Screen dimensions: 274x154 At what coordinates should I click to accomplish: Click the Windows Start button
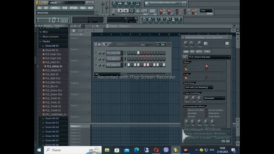39,150
